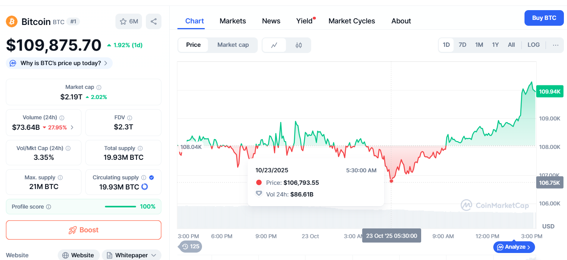The image size is (567, 260).
Task: Expand the Whitepaper dropdown chevron
Action: point(154,255)
